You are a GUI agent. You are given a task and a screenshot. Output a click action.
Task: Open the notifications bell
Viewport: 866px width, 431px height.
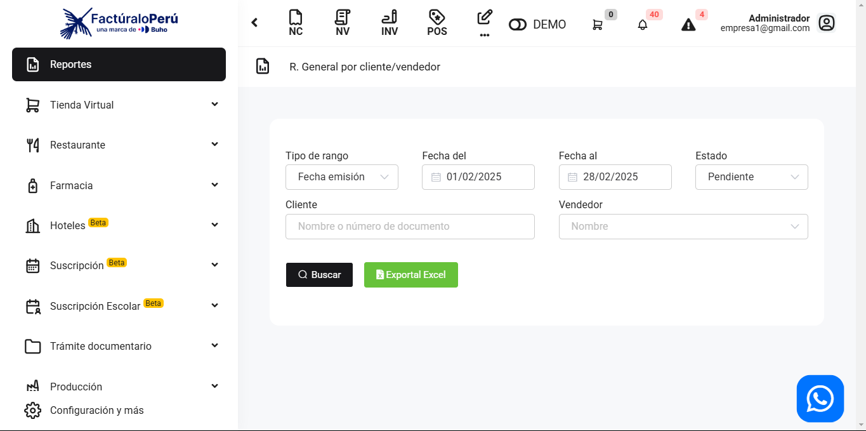[643, 25]
